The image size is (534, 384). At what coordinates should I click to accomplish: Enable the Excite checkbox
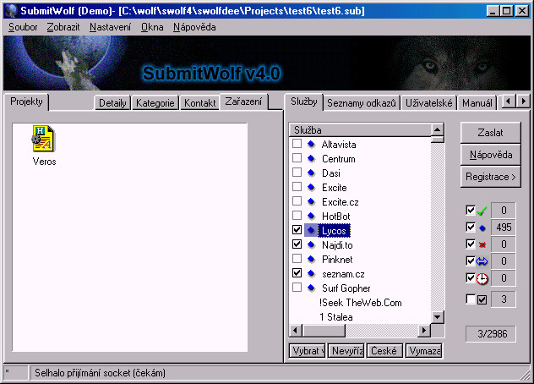point(297,187)
